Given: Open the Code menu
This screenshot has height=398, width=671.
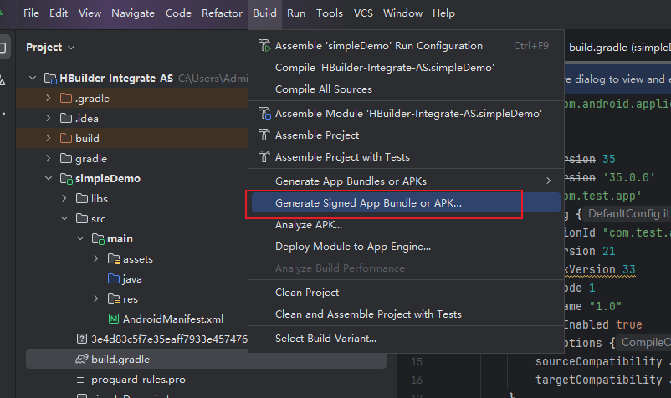Looking at the screenshot, I should (x=178, y=13).
